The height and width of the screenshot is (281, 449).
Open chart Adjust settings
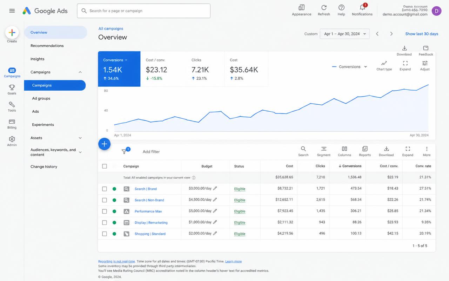pyautogui.click(x=425, y=65)
